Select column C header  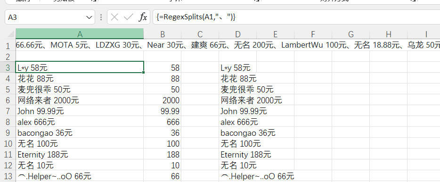(200, 34)
